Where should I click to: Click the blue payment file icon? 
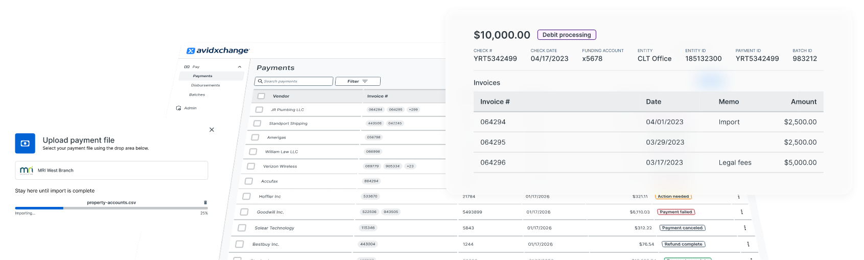[25, 144]
